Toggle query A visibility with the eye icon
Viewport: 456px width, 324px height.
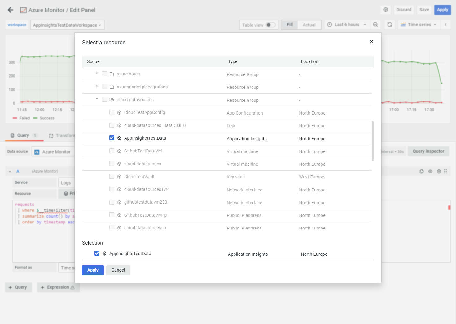pos(430,171)
